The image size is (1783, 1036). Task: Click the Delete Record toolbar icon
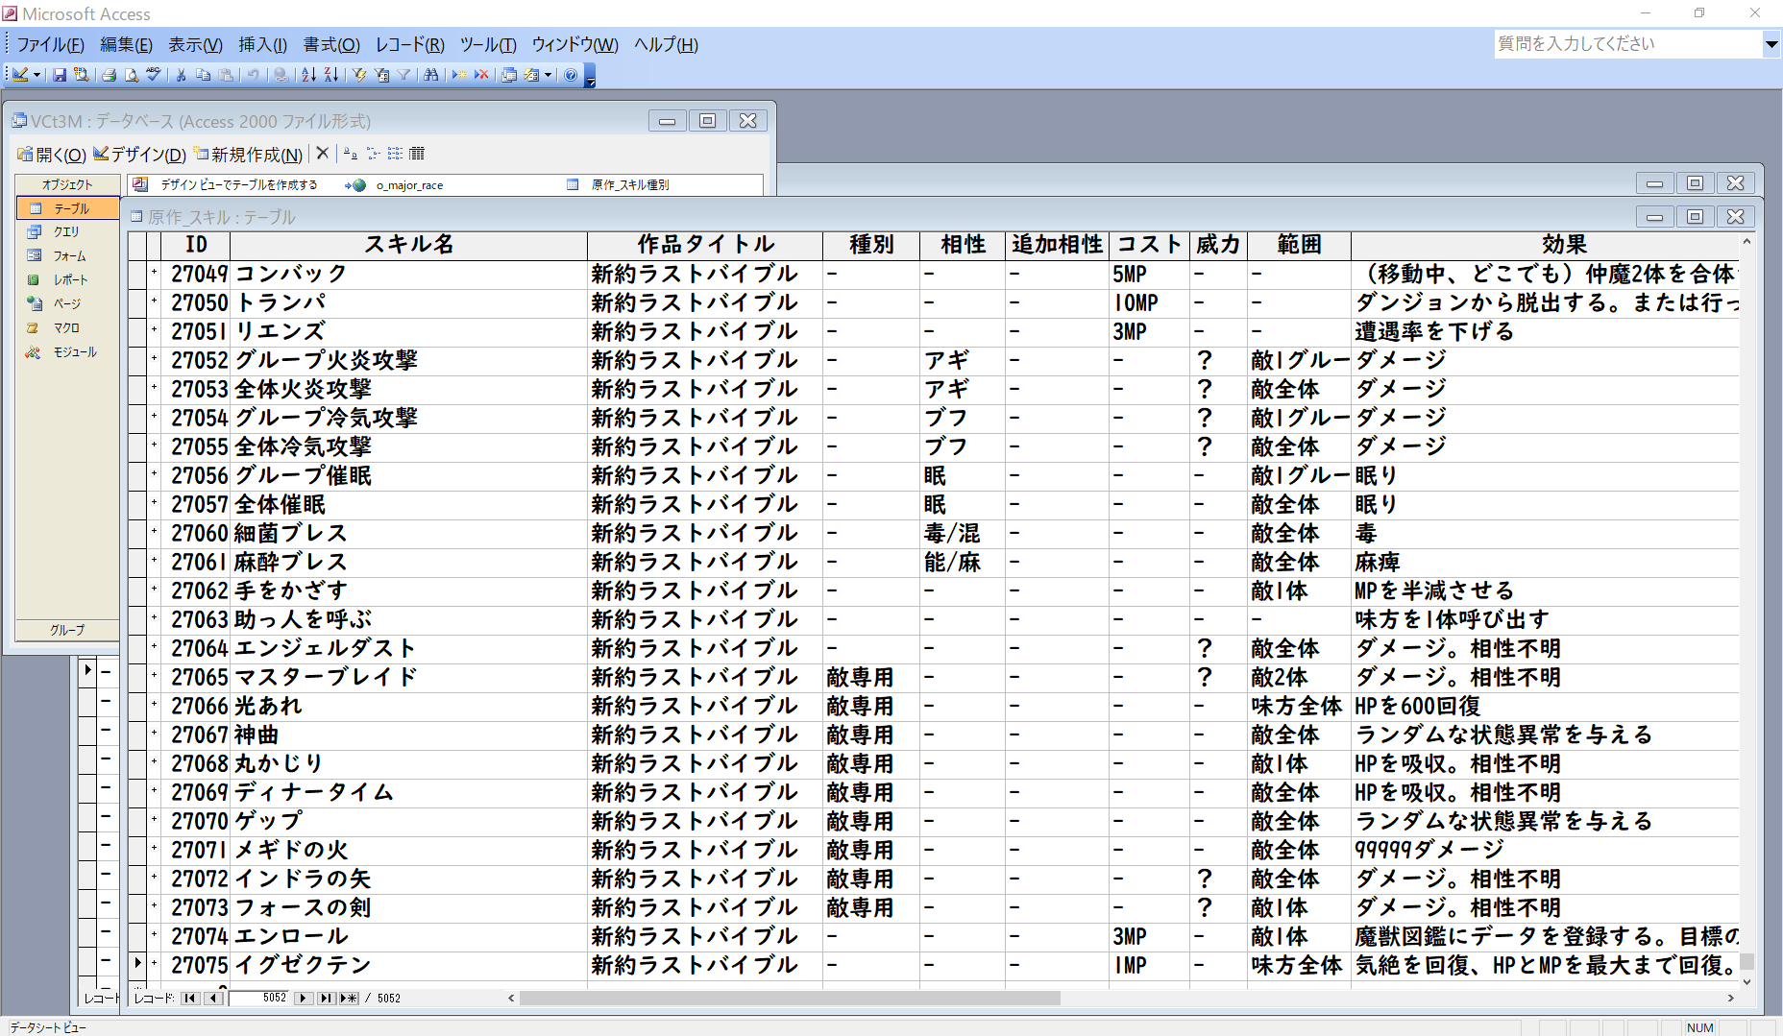point(481,75)
